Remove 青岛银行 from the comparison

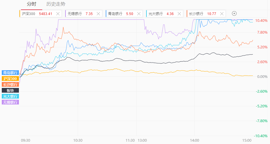tap(139, 14)
